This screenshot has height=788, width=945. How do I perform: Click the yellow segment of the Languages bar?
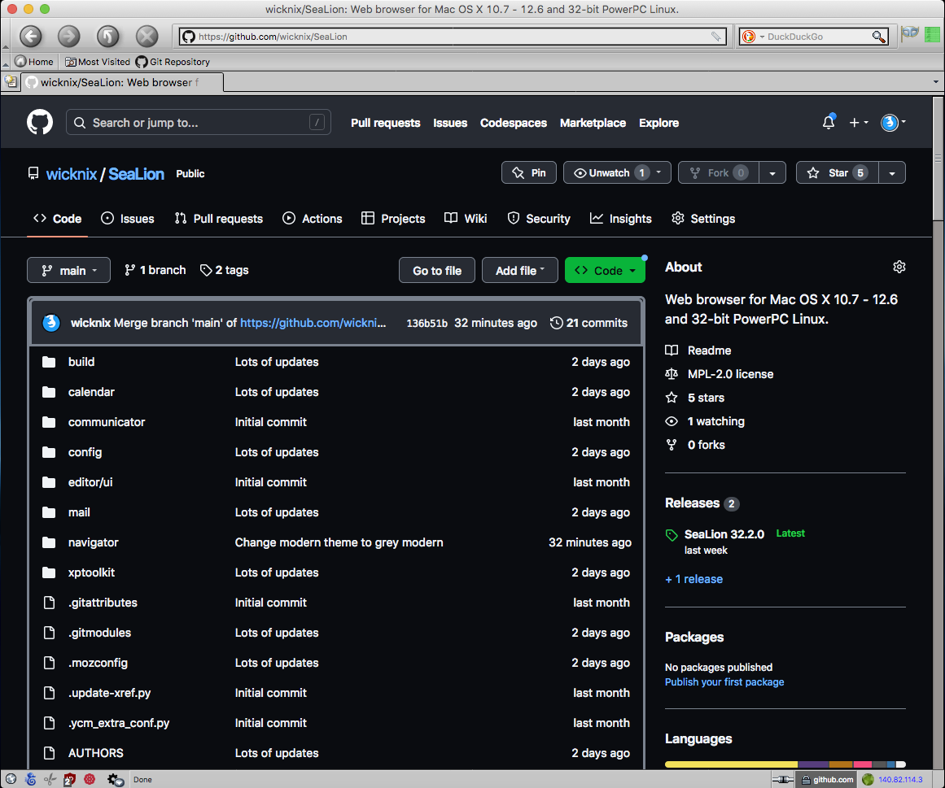[x=731, y=764]
